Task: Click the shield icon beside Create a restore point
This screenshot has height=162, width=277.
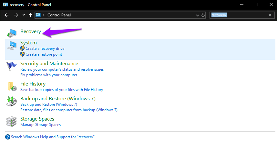Action: click(x=22, y=54)
